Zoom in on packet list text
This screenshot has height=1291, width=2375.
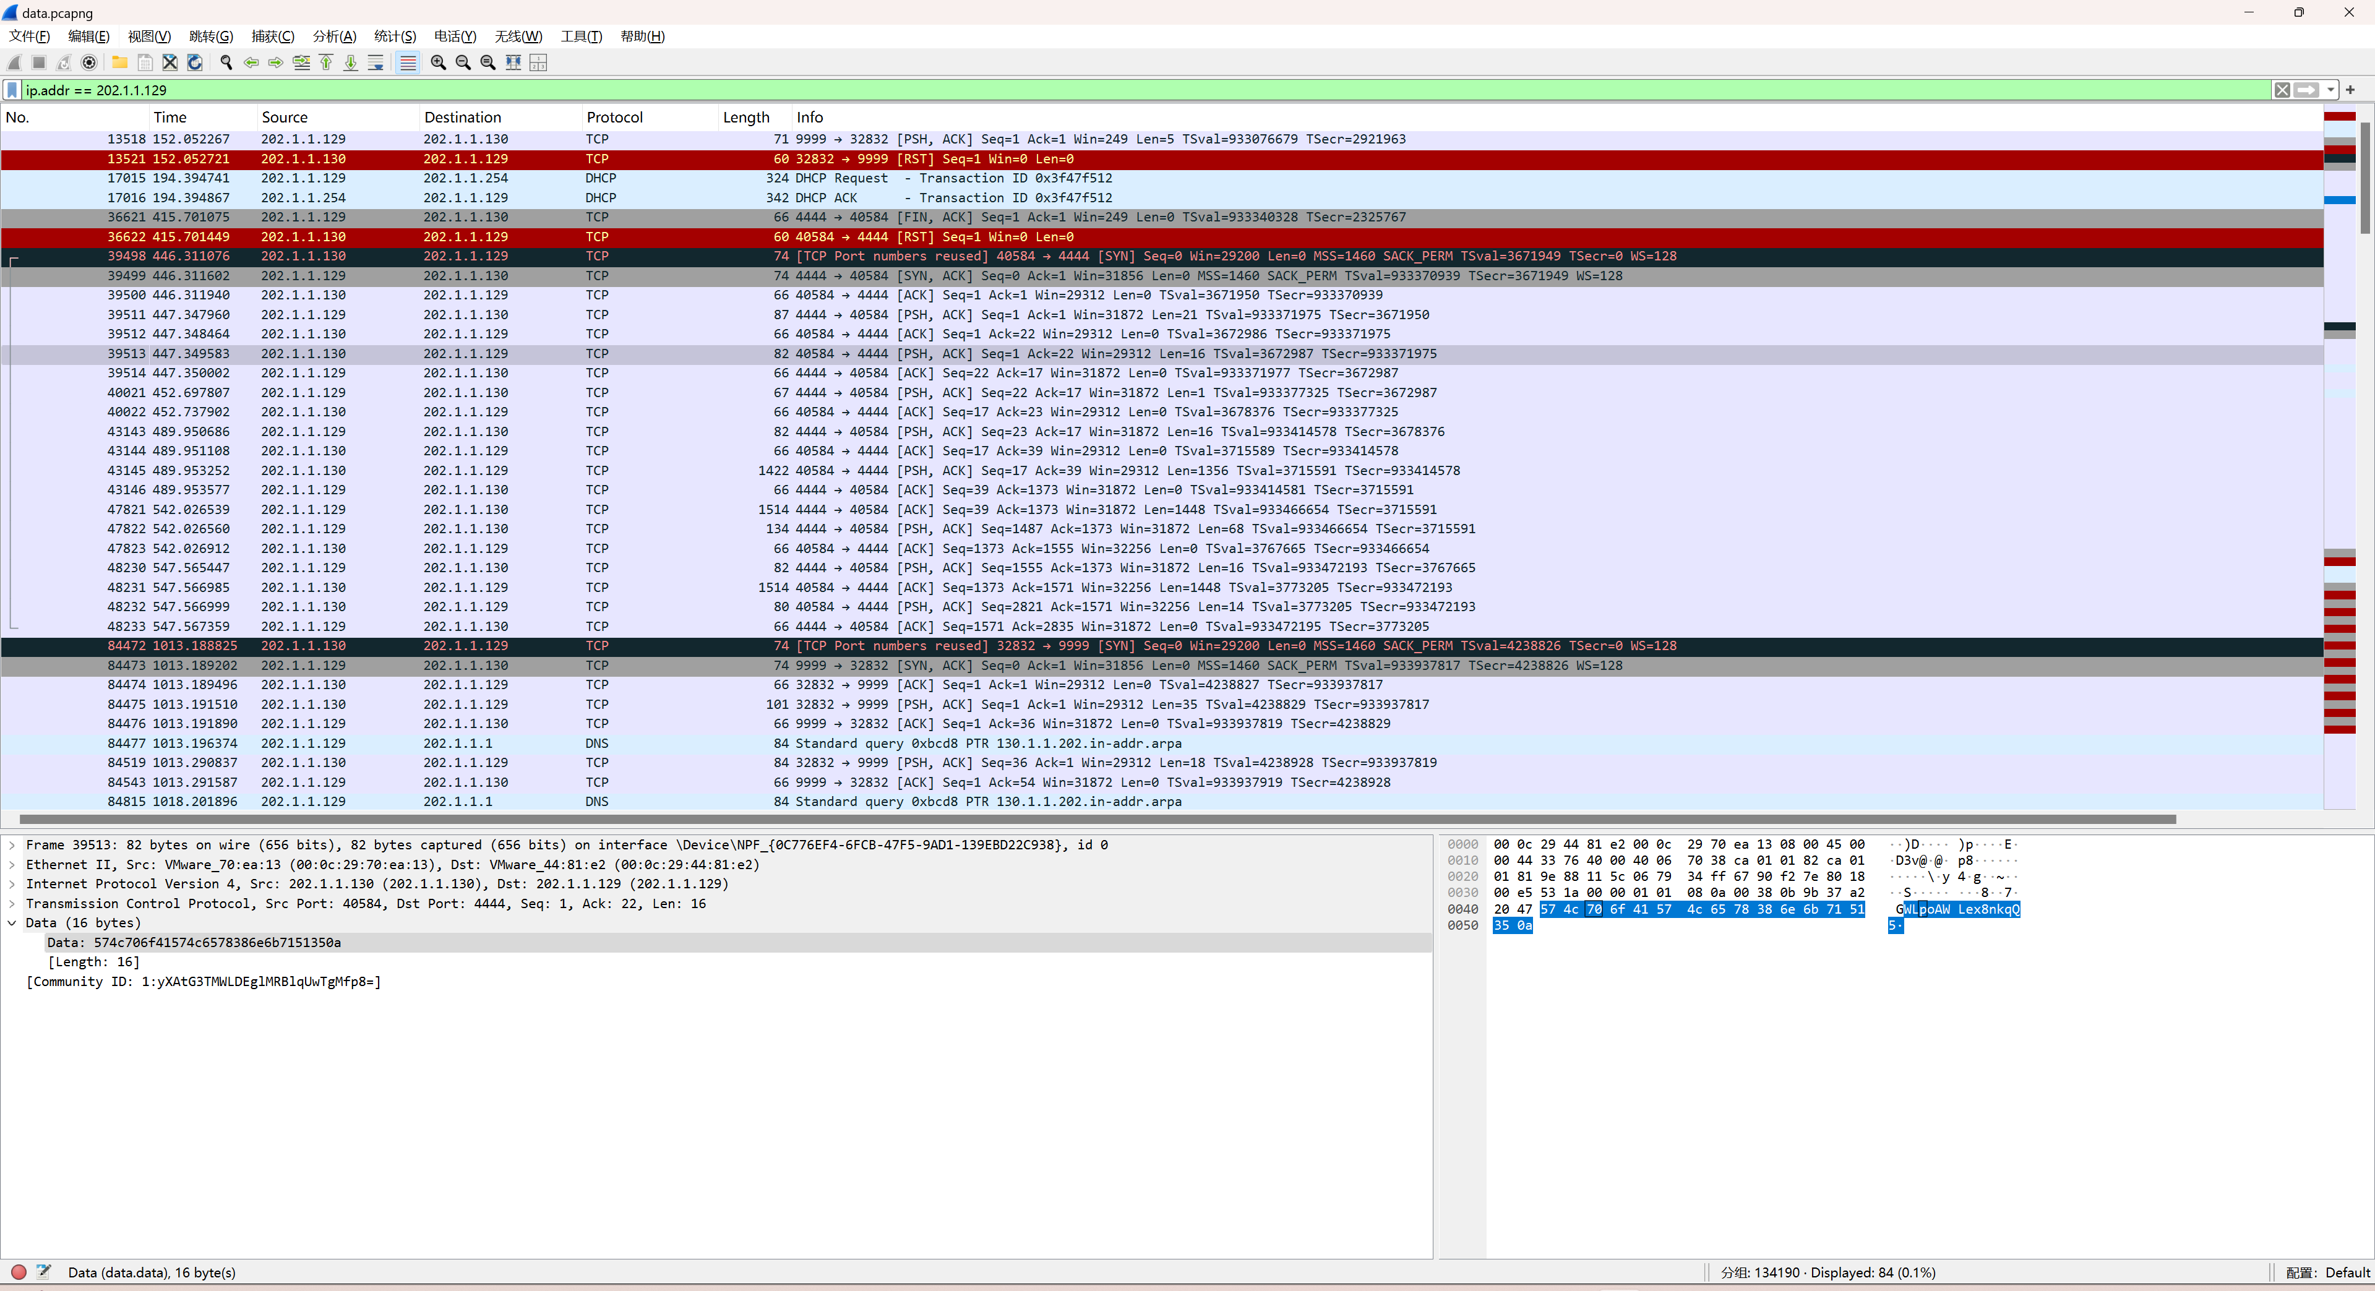pos(439,62)
